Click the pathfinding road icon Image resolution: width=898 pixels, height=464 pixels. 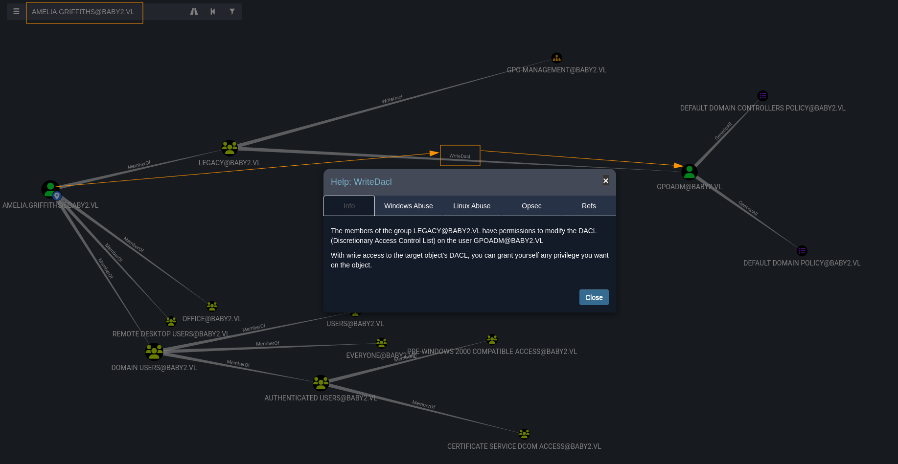194,12
